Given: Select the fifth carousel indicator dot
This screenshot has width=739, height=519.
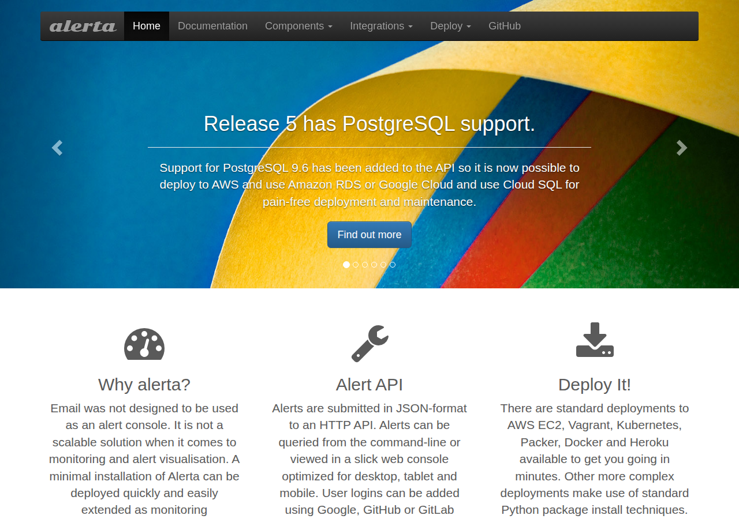Looking at the screenshot, I should coord(383,265).
